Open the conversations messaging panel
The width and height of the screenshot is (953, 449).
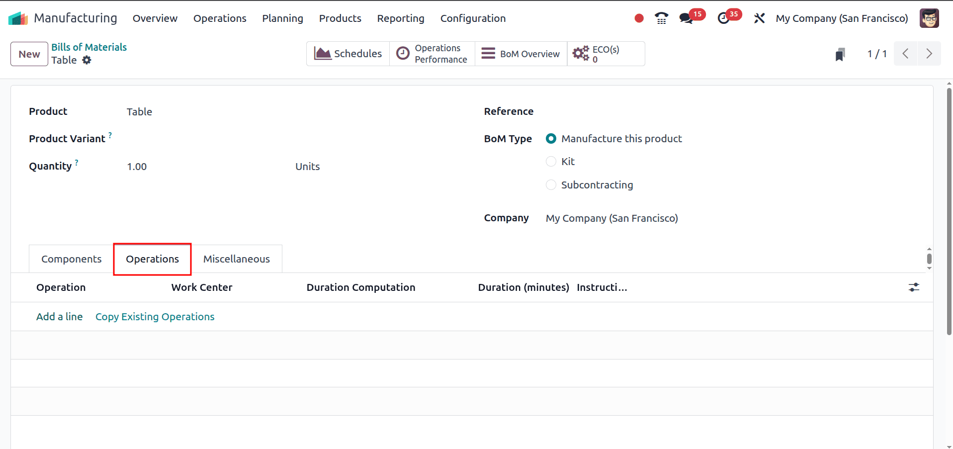(687, 18)
